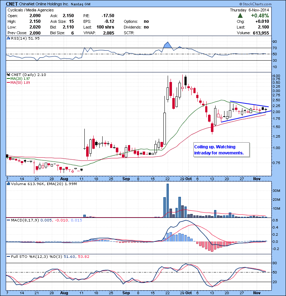Click the upper blue triangle trendline

(x=249, y=104)
